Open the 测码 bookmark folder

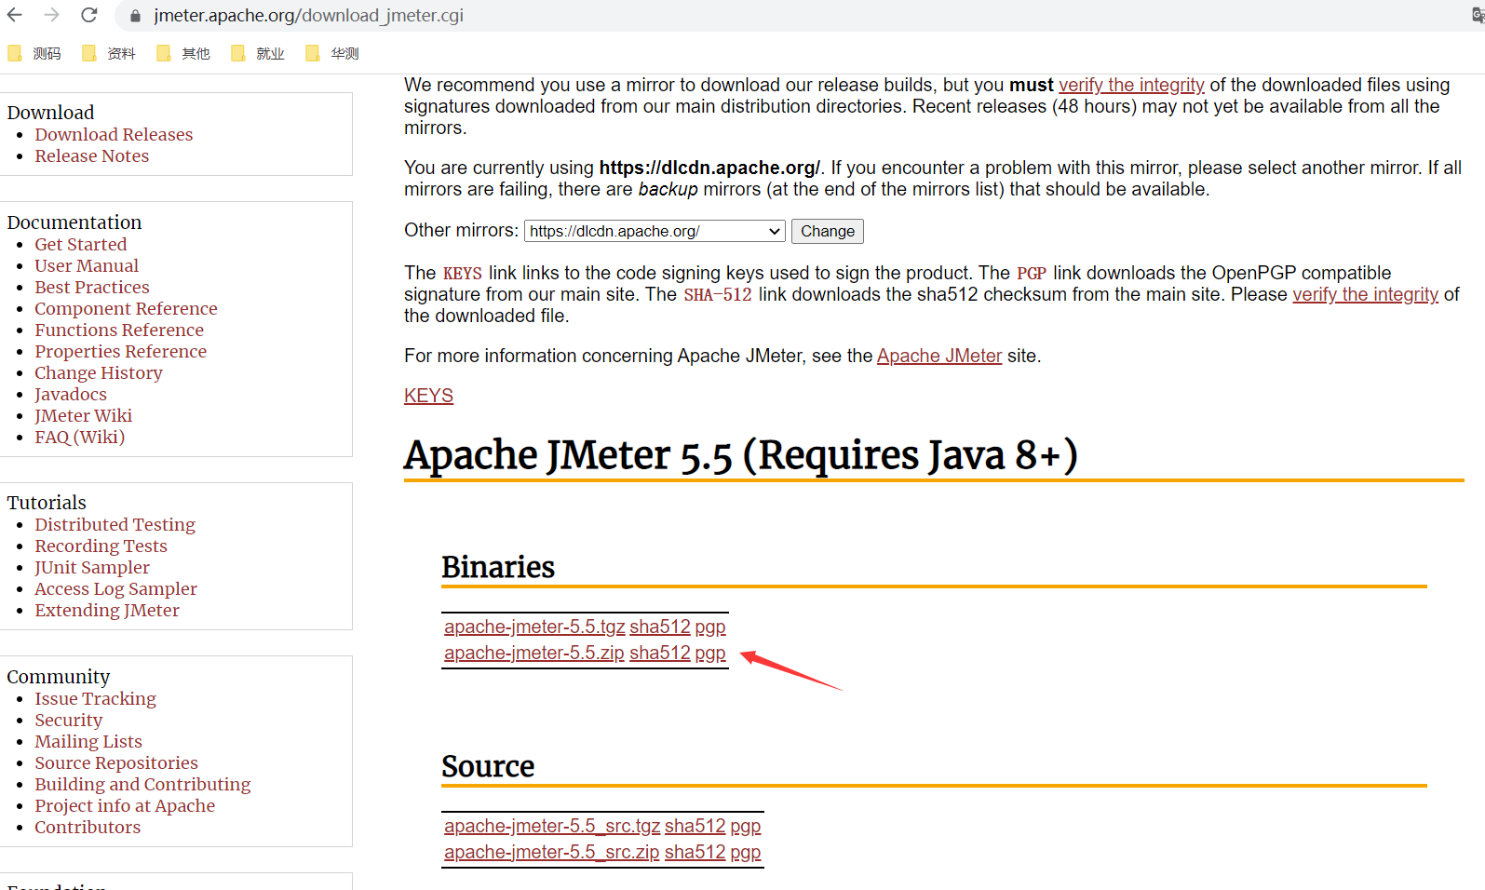(x=34, y=54)
